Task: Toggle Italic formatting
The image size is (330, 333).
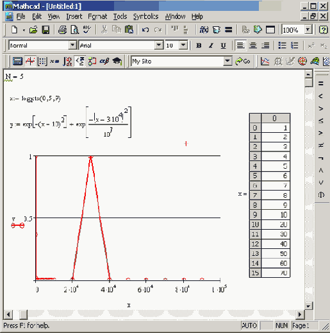Action: pos(211,46)
